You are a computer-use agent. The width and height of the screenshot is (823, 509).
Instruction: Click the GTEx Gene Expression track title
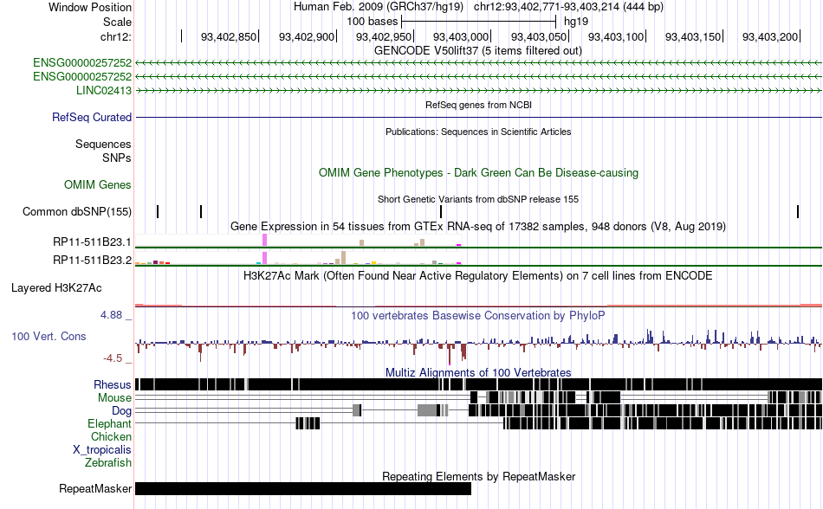coord(478,227)
